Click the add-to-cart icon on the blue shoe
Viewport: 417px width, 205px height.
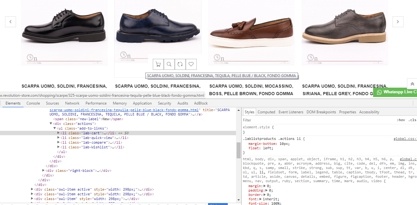coord(158,64)
